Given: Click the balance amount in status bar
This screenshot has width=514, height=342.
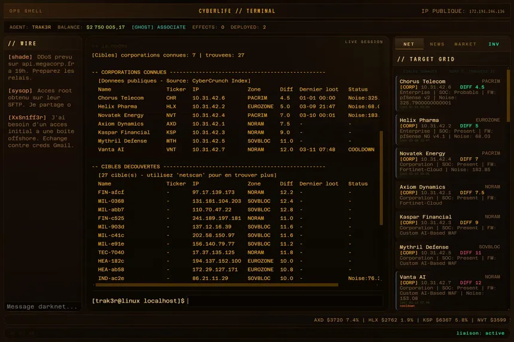Looking at the screenshot, I should click(106, 27).
